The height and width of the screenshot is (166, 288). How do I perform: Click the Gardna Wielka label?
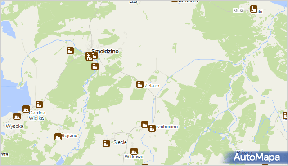[x=37, y=115]
